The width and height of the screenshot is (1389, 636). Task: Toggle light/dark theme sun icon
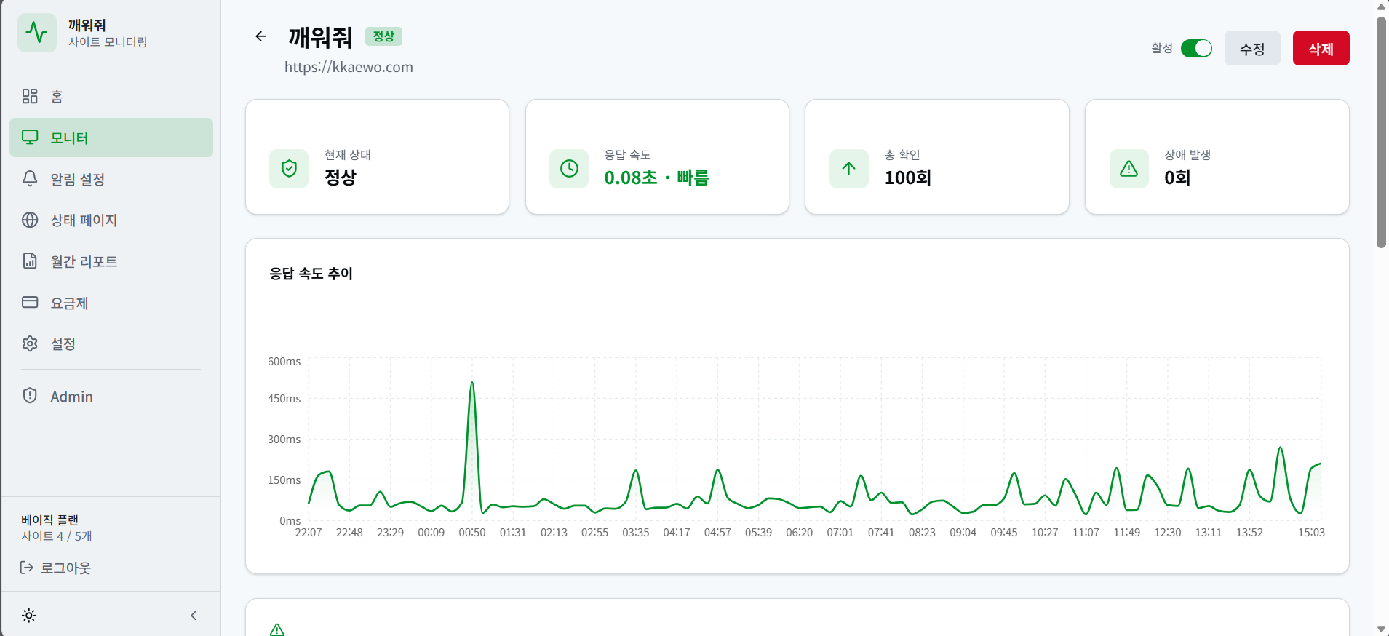click(x=29, y=616)
